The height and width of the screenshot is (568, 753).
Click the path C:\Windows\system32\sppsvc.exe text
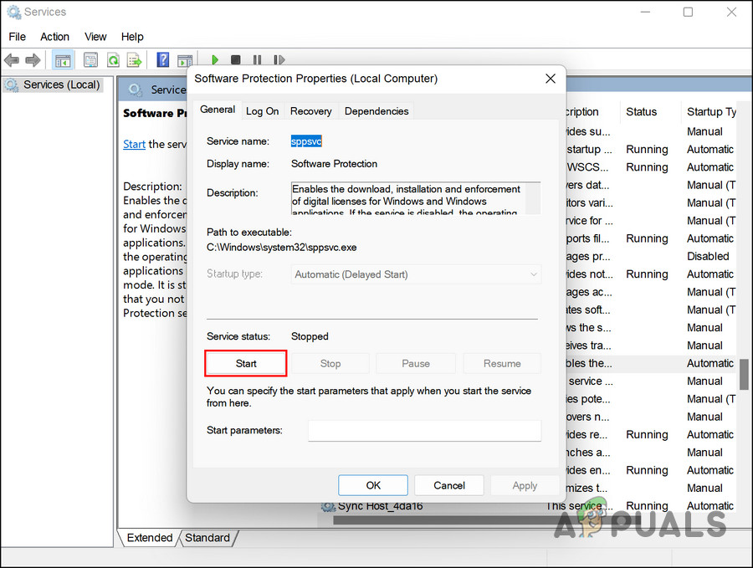click(281, 248)
